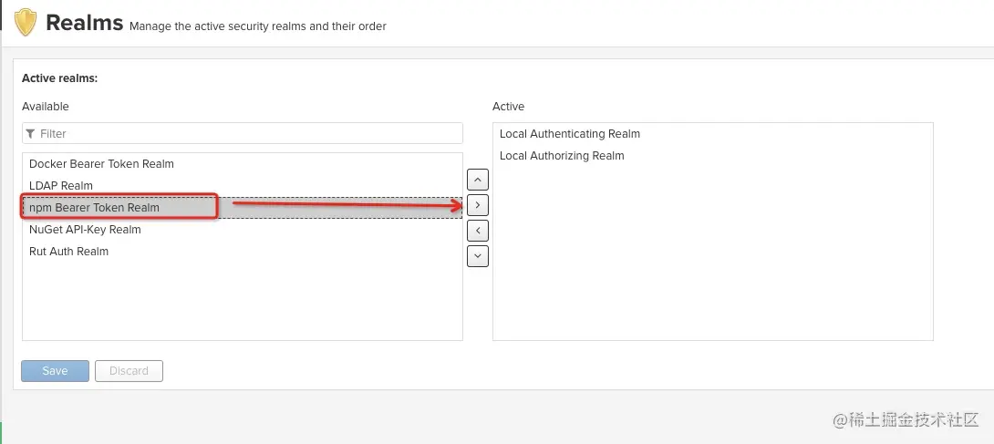The image size is (994, 444).
Task: Select Local Authorizing Realm in Active list
Action: pyautogui.click(x=712, y=156)
